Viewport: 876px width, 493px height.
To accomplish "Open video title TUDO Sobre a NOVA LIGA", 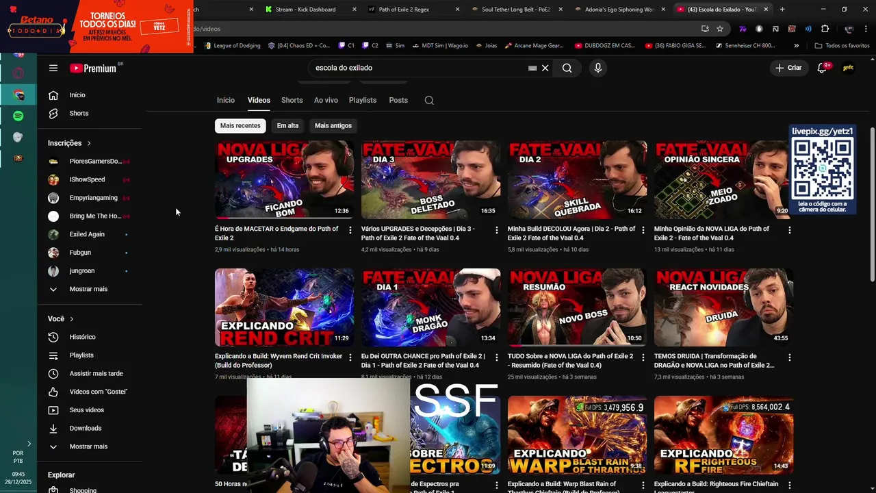I will (x=571, y=361).
